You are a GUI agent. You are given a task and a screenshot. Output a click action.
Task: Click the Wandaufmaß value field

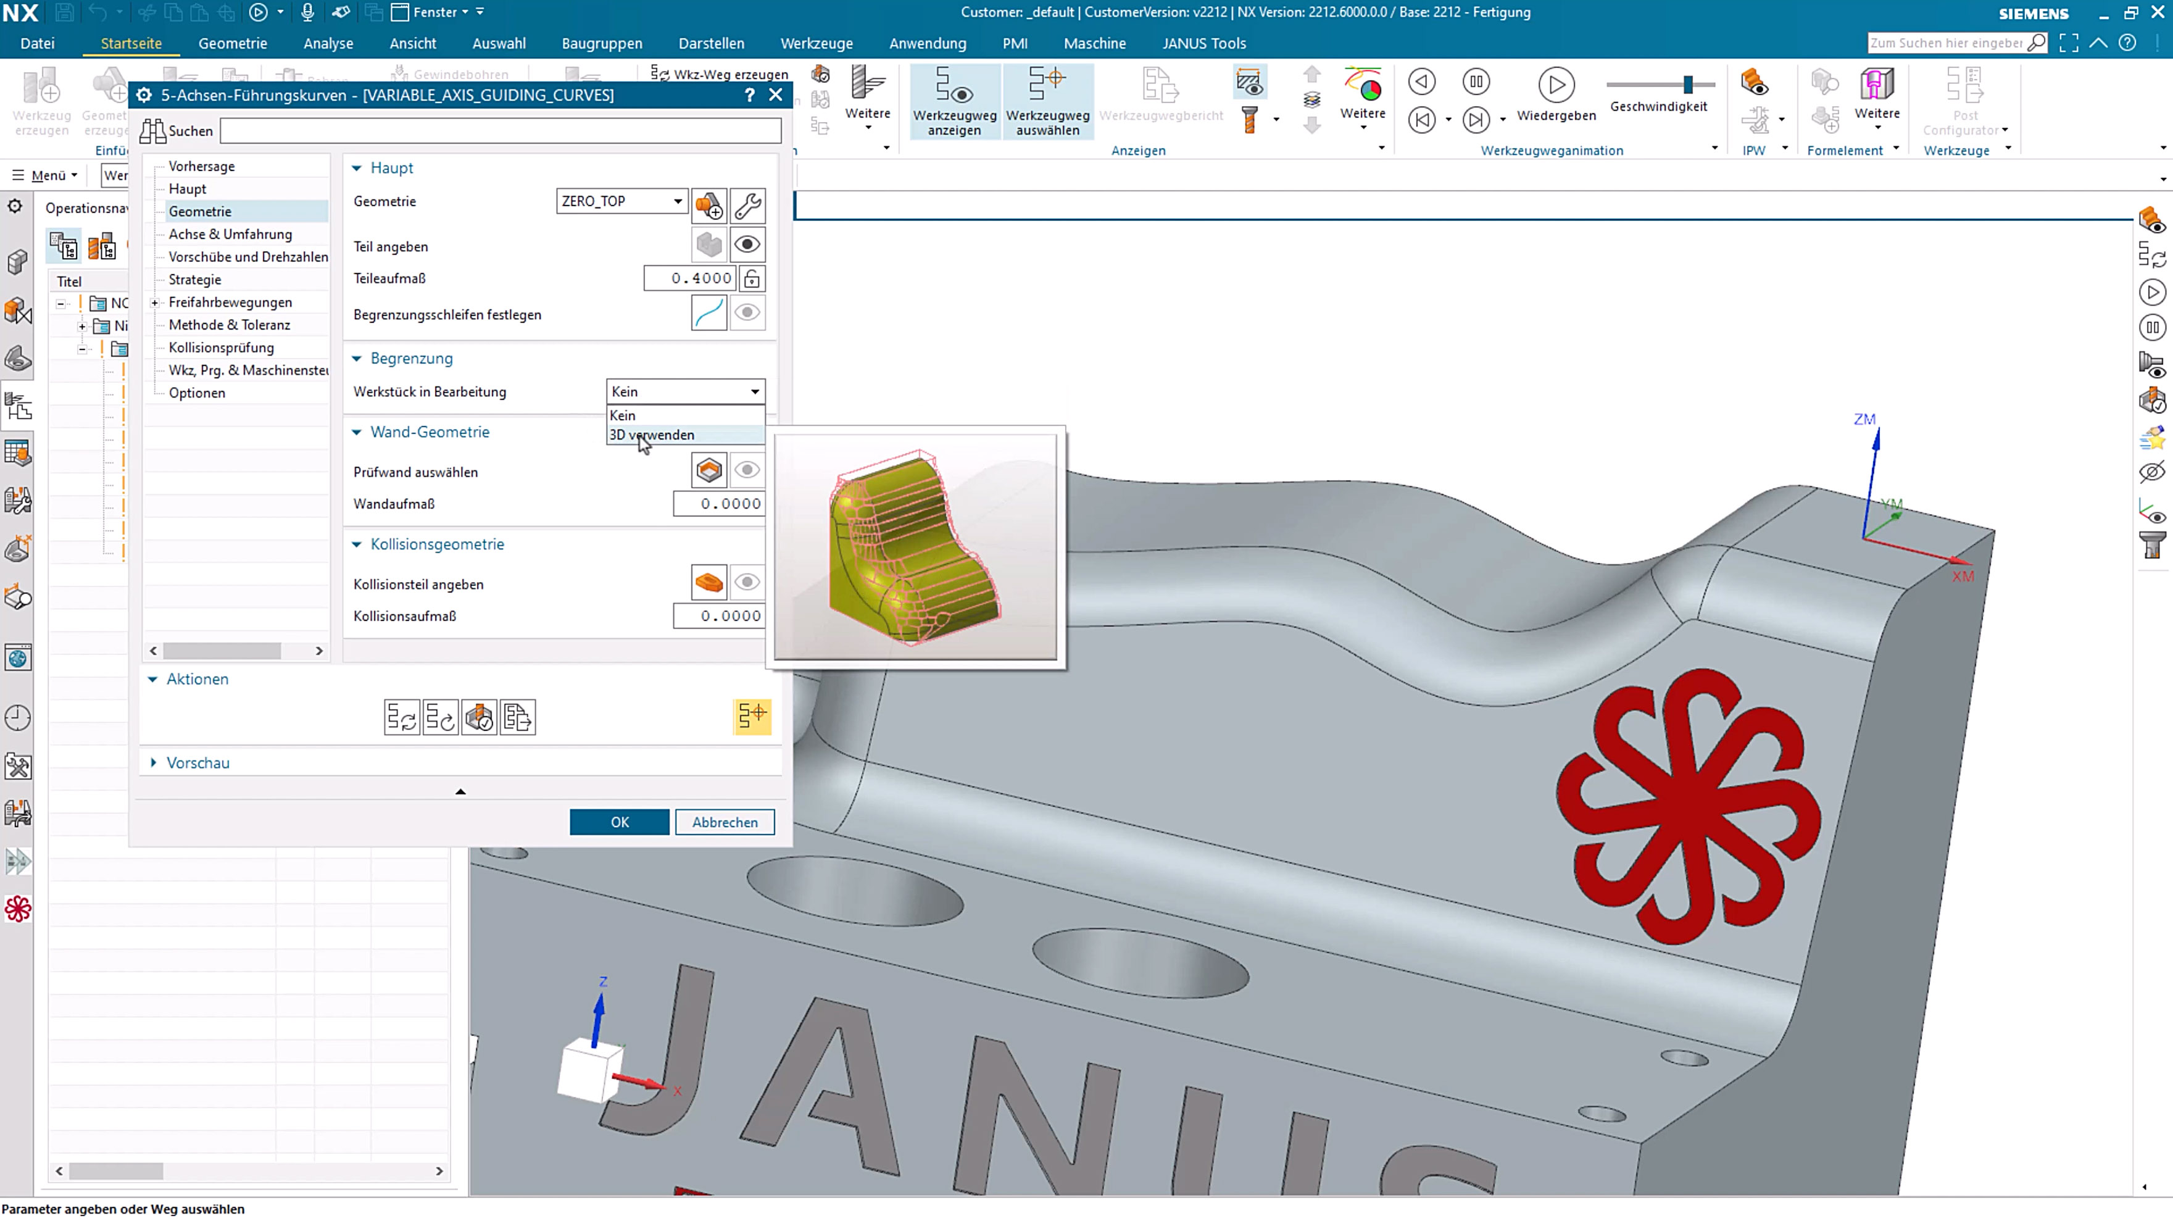(719, 504)
